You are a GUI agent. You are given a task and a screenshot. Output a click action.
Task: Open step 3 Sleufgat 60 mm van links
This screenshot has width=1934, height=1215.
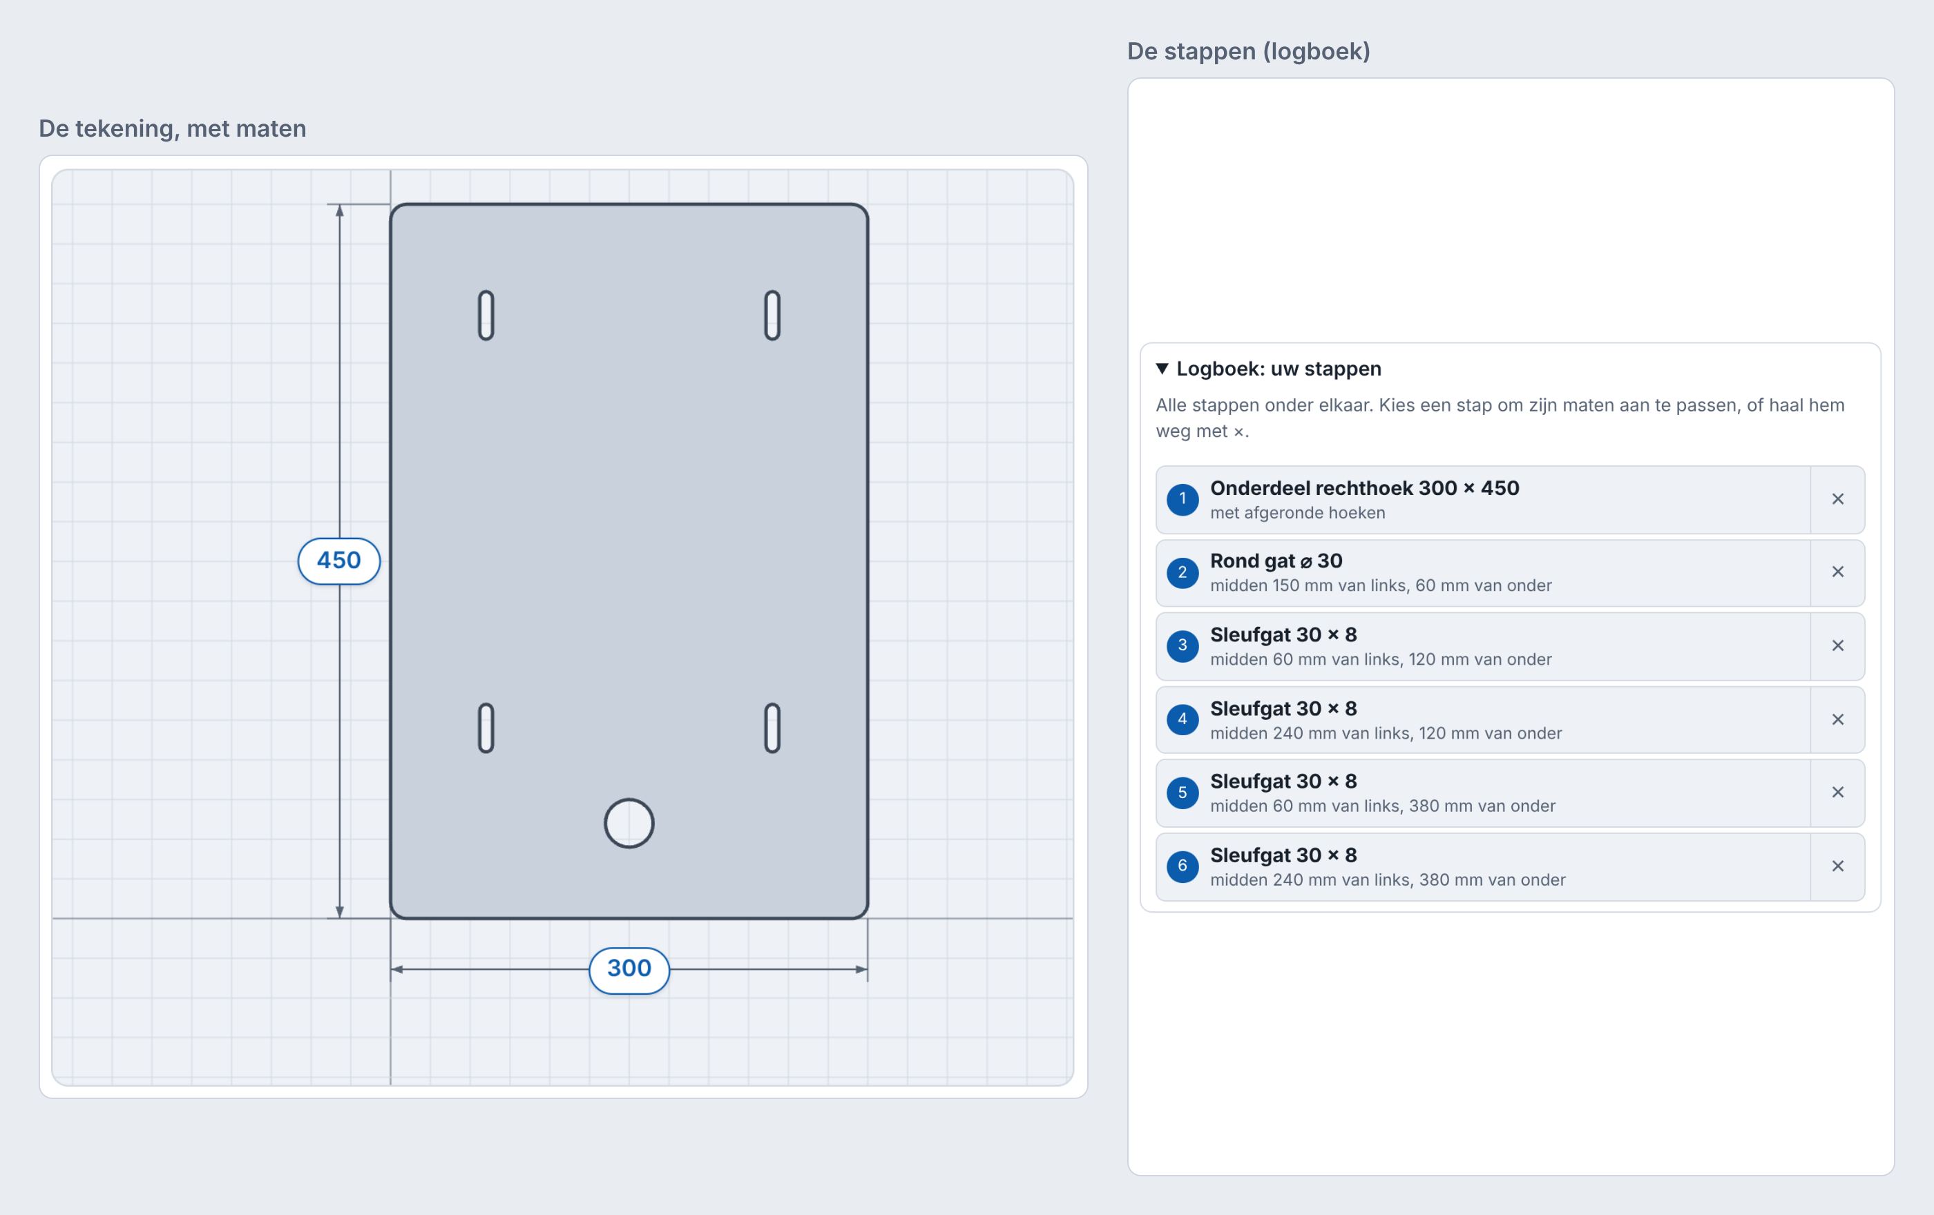click(x=1484, y=646)
